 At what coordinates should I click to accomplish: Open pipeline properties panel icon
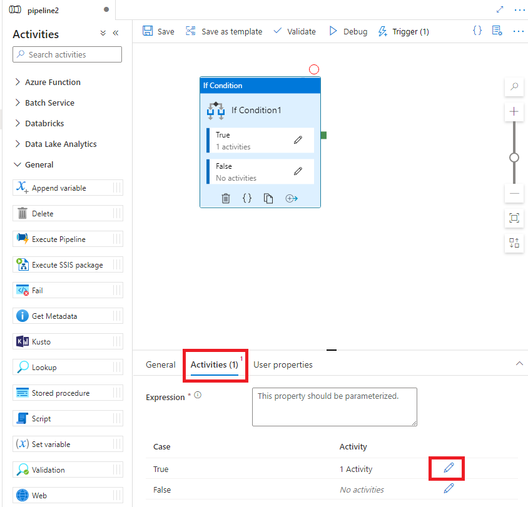tap(497, 31)
